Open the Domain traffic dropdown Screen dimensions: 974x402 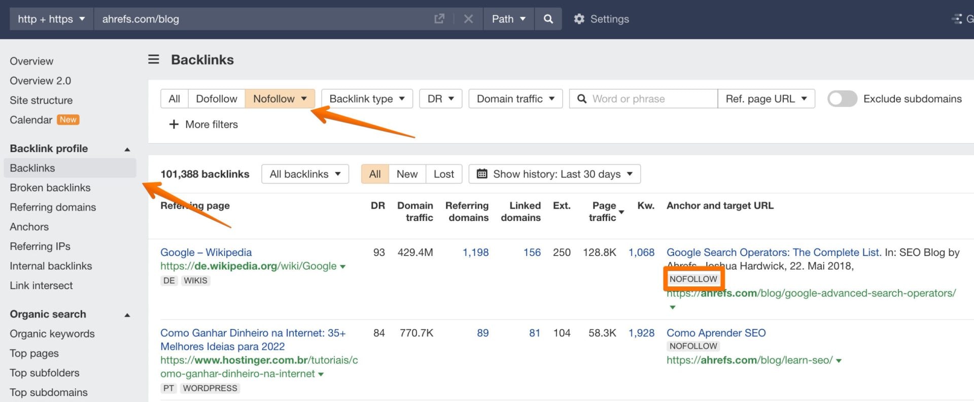[515, 99]
